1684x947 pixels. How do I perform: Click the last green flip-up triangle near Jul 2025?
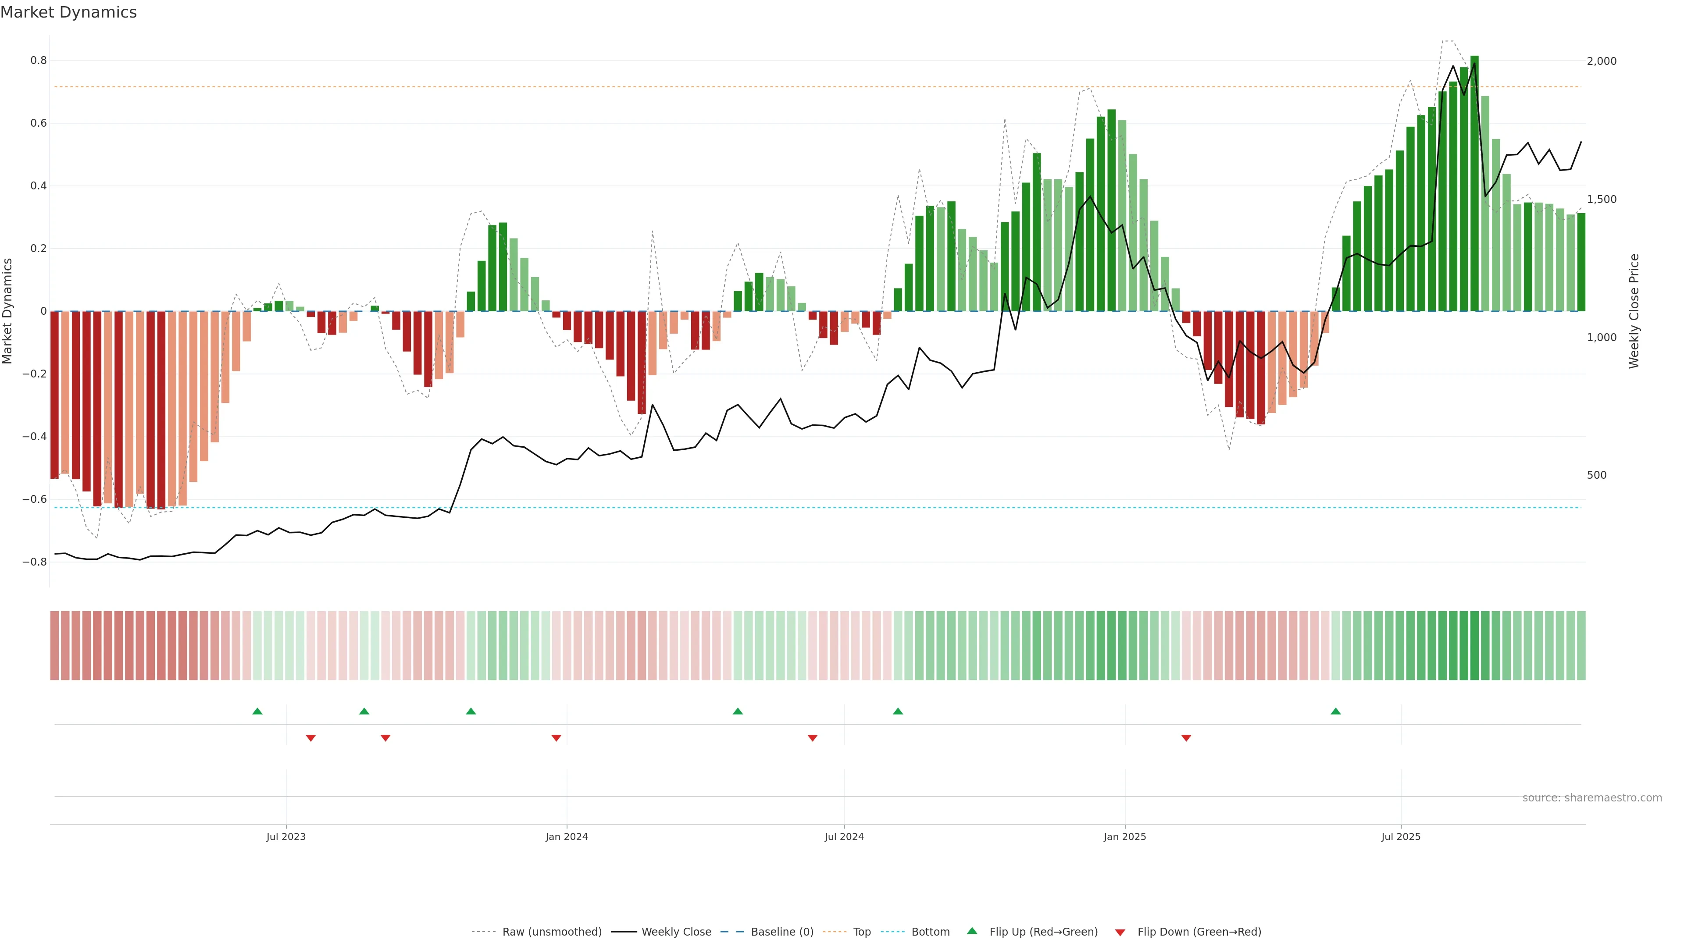click(1335, 711)
